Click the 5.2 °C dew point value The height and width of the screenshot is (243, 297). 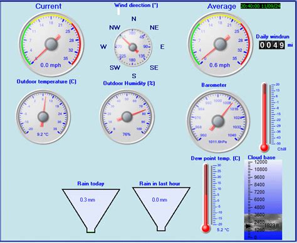[223, 230]
